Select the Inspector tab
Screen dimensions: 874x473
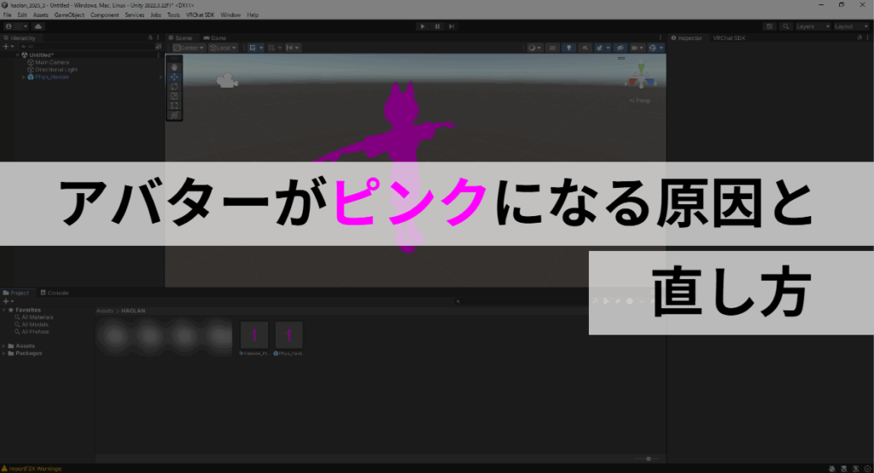tap(687, 38)
